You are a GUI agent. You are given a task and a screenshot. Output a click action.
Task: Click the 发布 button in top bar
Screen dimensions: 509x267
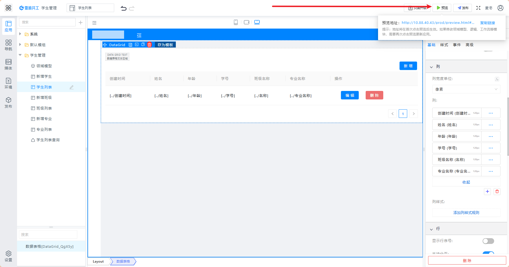click(x=463, y=8)
